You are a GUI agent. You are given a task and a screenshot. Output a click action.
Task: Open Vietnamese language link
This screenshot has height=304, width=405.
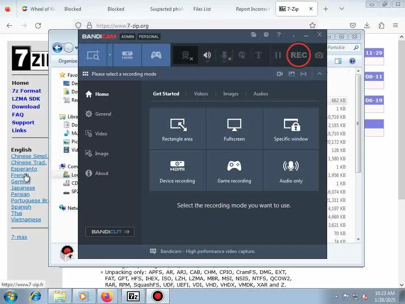(x=26, y=219)
